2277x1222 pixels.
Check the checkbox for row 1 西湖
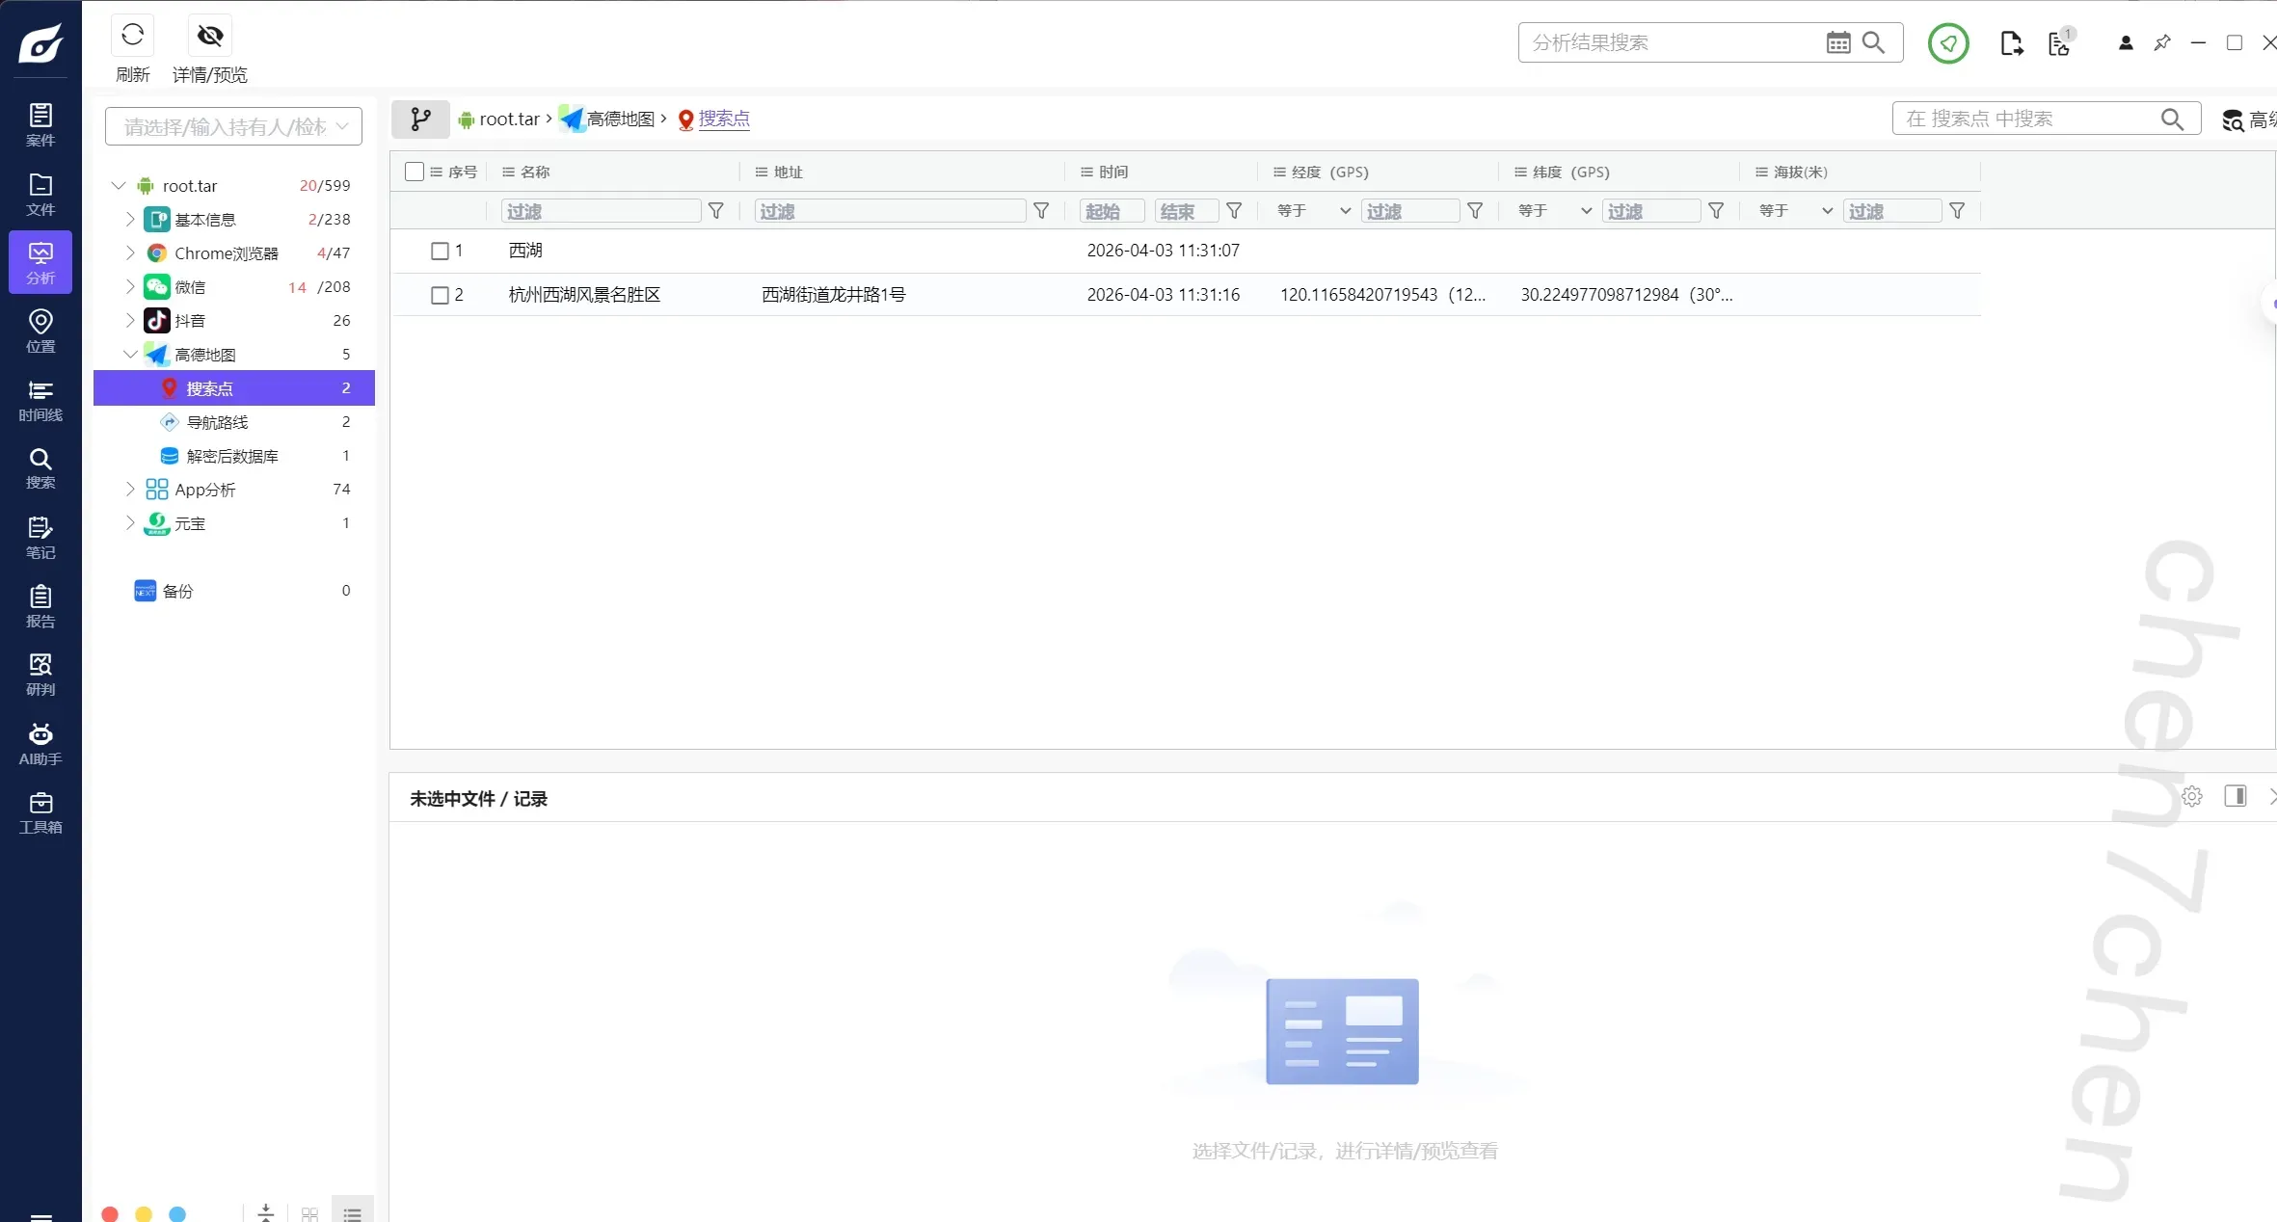coord(440,251)
